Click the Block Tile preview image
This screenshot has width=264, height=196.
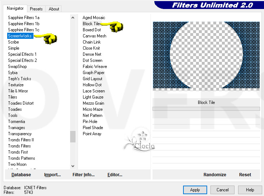(x=206, y=55)
